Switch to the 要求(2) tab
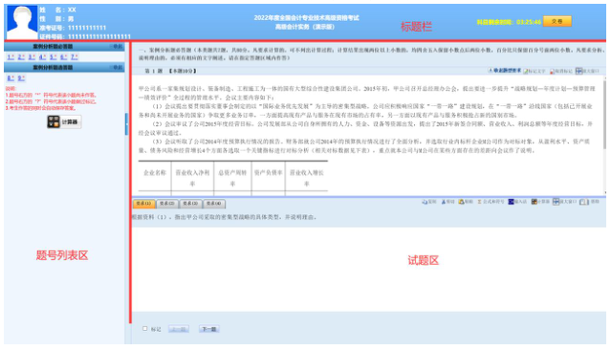The height and width of the screenshot is (350, 611). click(167, 204)
